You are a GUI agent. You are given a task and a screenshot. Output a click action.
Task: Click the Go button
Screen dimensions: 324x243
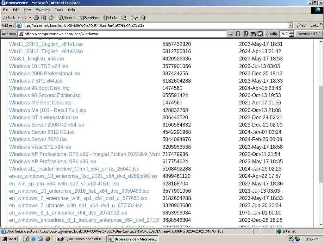[x=301, y=25]
